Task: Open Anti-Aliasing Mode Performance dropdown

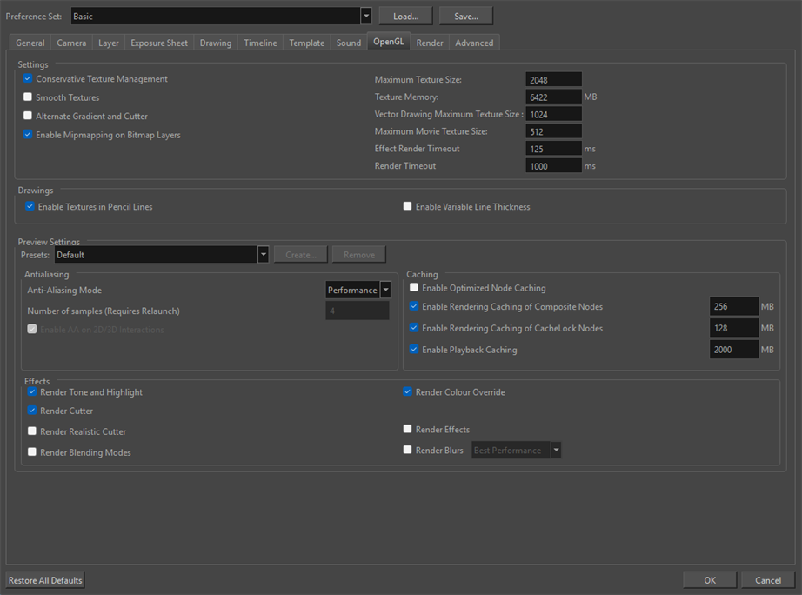Action: 385,291
